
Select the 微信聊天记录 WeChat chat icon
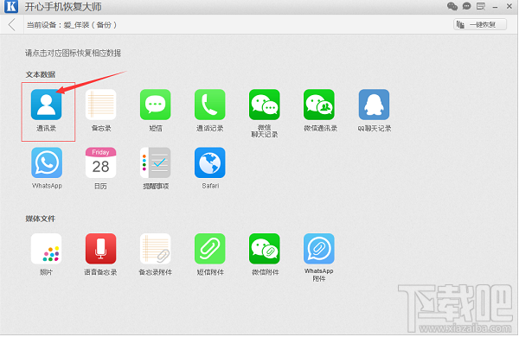click(265, 105)
